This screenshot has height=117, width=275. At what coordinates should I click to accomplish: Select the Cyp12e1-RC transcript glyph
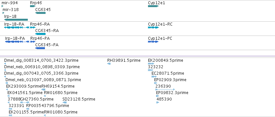(x=153, y=27)
